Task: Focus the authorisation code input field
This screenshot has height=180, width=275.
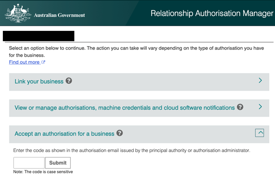Action: coord(29,163)
